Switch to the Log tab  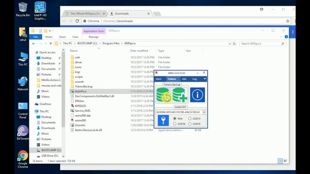pos(195,79)
